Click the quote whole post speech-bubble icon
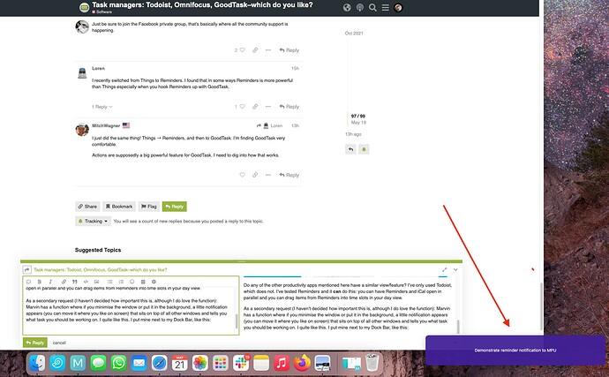This screenshot has height=377, width=609. click(28, 282)
